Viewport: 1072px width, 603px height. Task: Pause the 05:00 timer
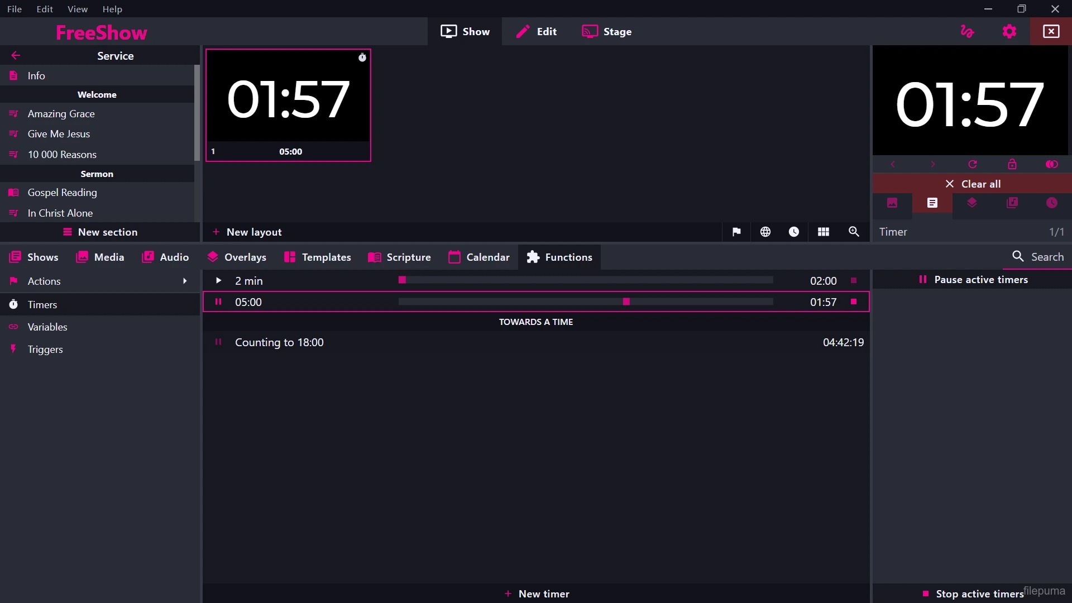coord(218,302)
